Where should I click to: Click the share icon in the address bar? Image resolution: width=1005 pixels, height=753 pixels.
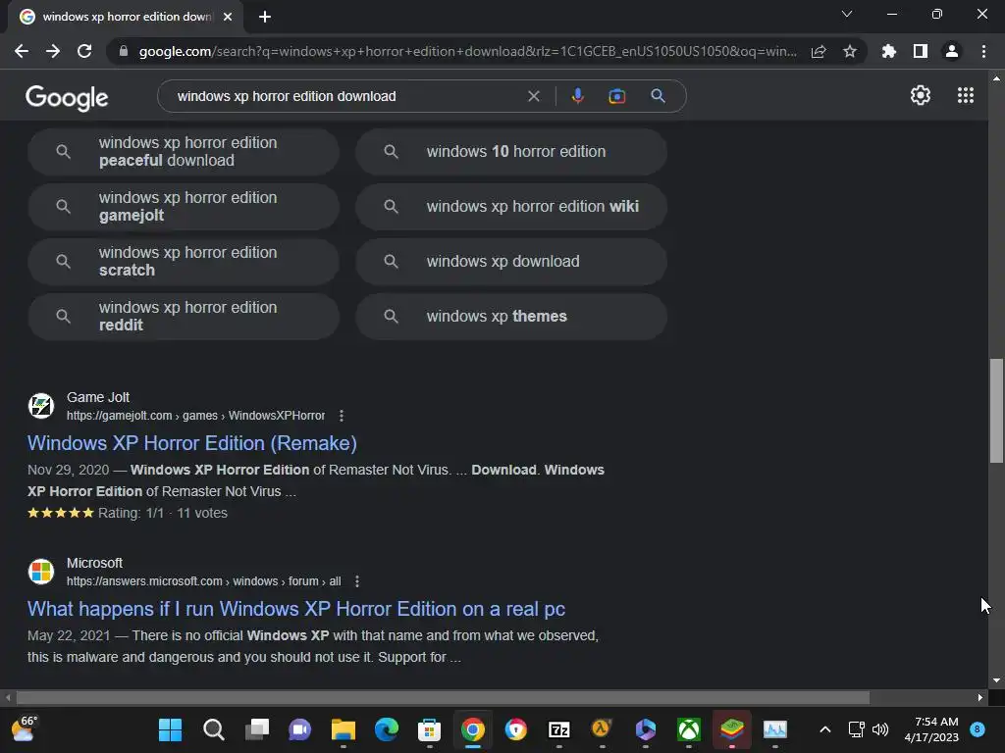tap(819, 51)
